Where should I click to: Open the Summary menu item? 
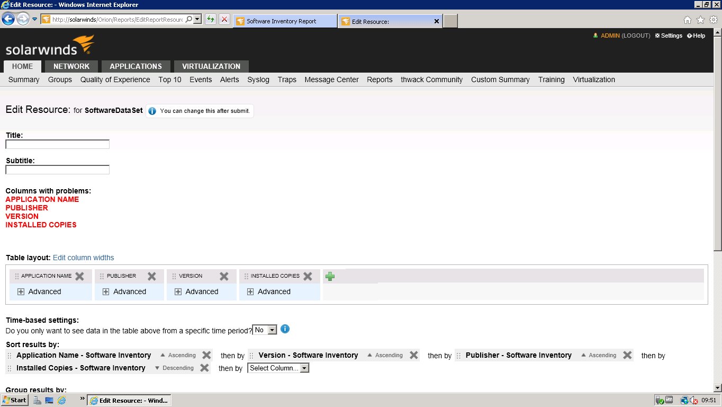(x=24, y=79)
